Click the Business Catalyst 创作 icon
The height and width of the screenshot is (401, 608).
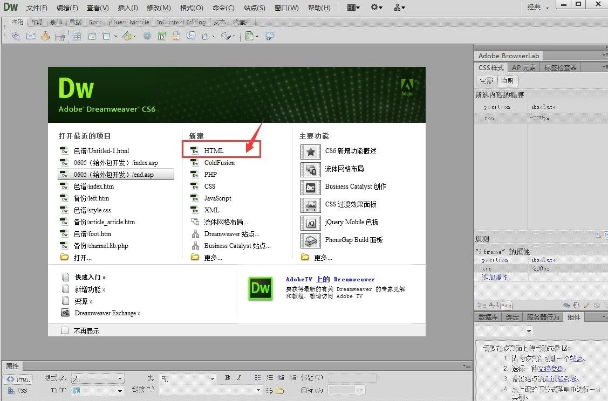(310, 187)
